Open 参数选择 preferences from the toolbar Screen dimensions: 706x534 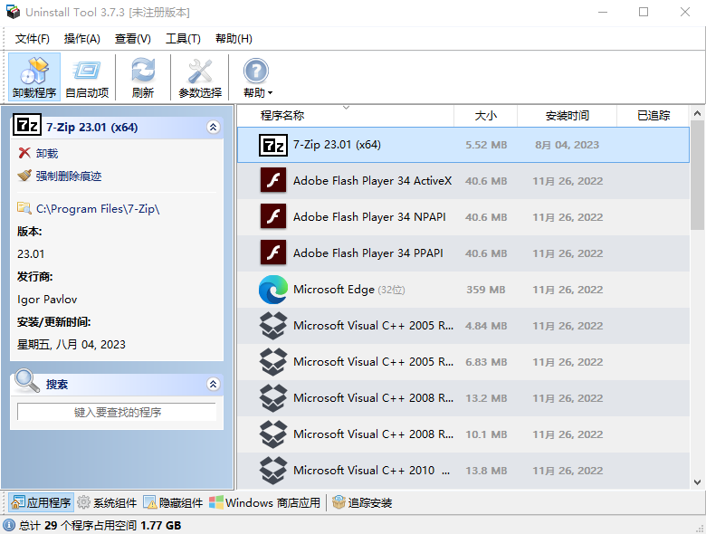(199, 76)
